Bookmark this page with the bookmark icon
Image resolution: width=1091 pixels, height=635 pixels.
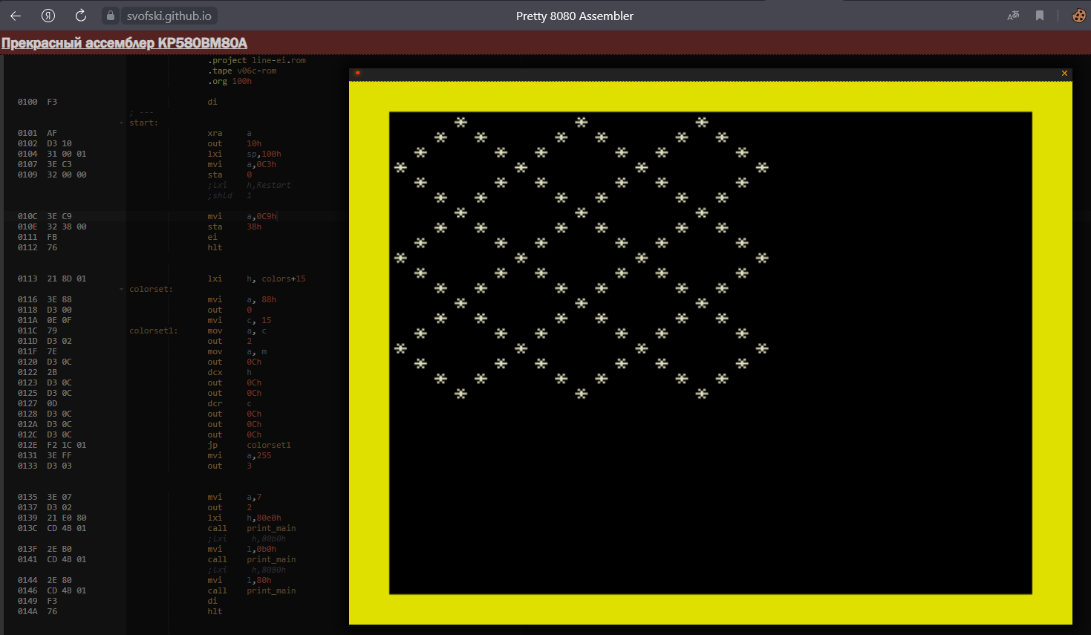(x=1040, y=16)
